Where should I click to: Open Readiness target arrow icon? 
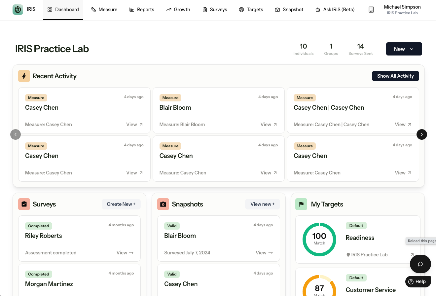412,255
